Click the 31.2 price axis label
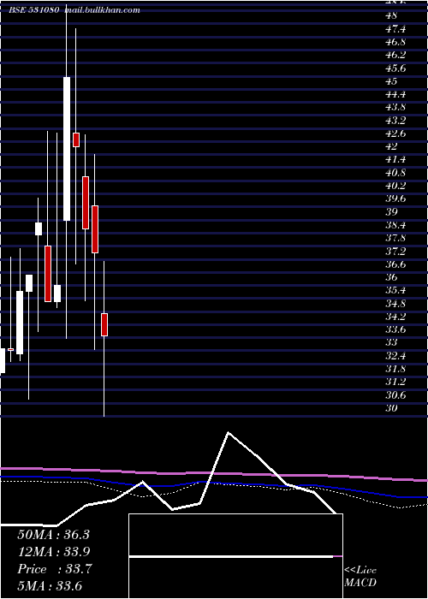This screenshot has height=599, width=428. tap(395, 382)
